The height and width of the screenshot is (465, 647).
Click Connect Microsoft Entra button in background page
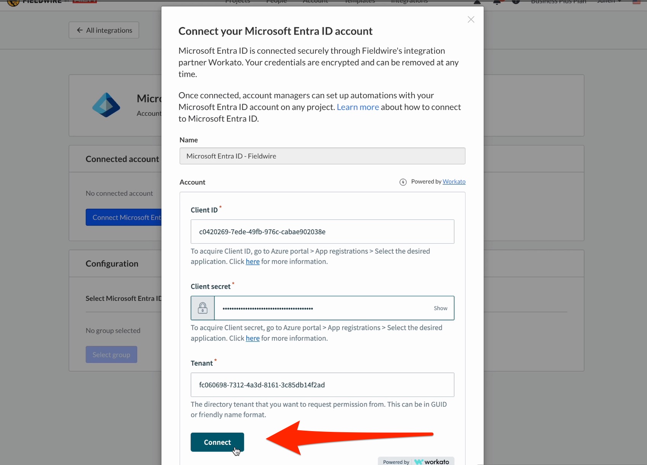point(124,217)
